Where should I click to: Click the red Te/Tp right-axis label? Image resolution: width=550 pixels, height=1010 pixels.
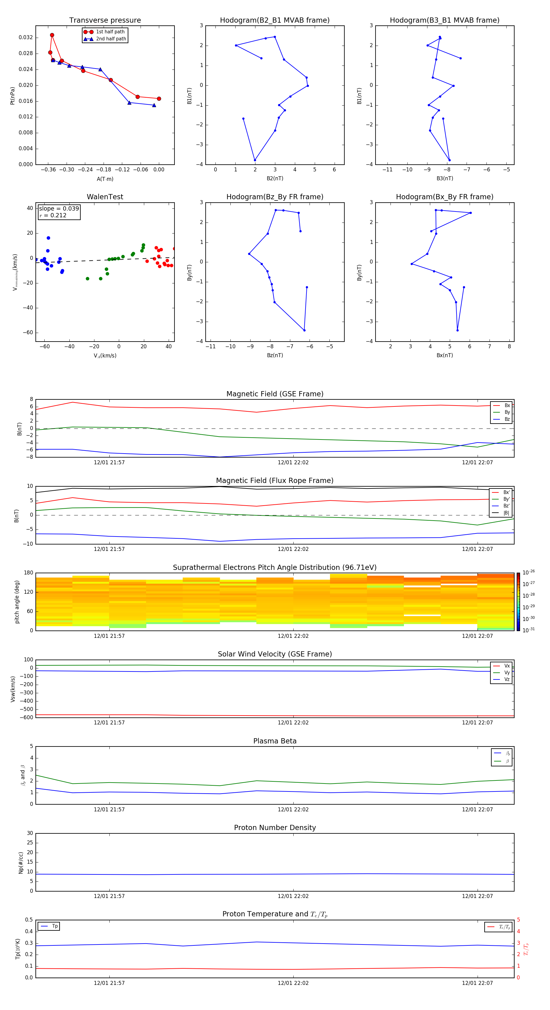click(x=526, y=949)
